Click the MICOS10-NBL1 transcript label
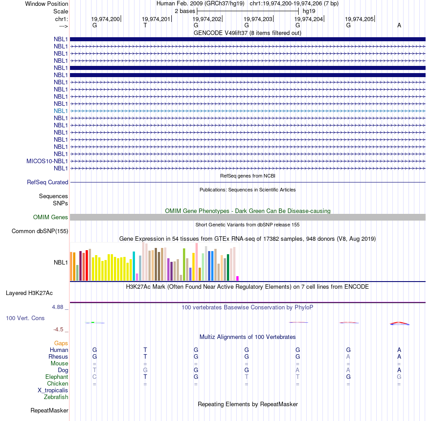Viewport: 426px width, 421px height. [x=47, y=161]
